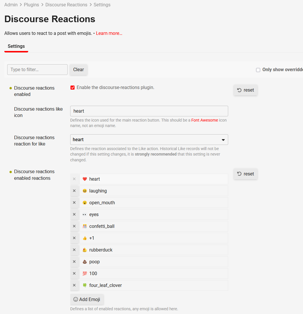Image resolution: width=303 pixels, height=314 pixels.
Task: Remove confetti_ball from enabled reactions
Action: click(74, 226)
